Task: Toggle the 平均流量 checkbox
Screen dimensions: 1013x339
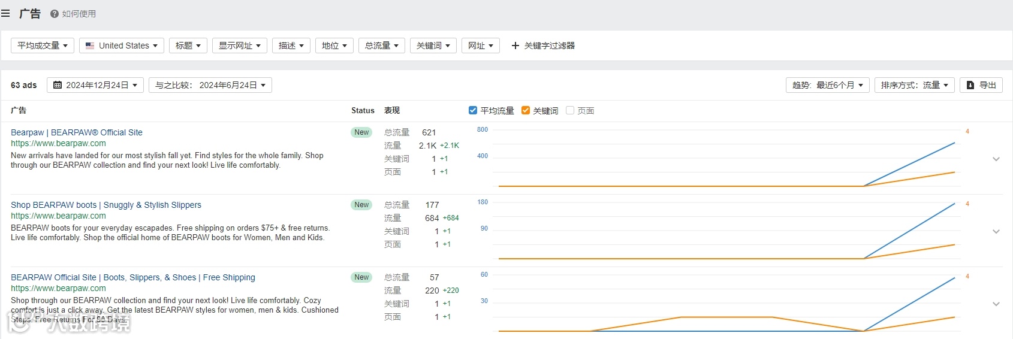Action: pyautogui.click(x=473, y=110)
